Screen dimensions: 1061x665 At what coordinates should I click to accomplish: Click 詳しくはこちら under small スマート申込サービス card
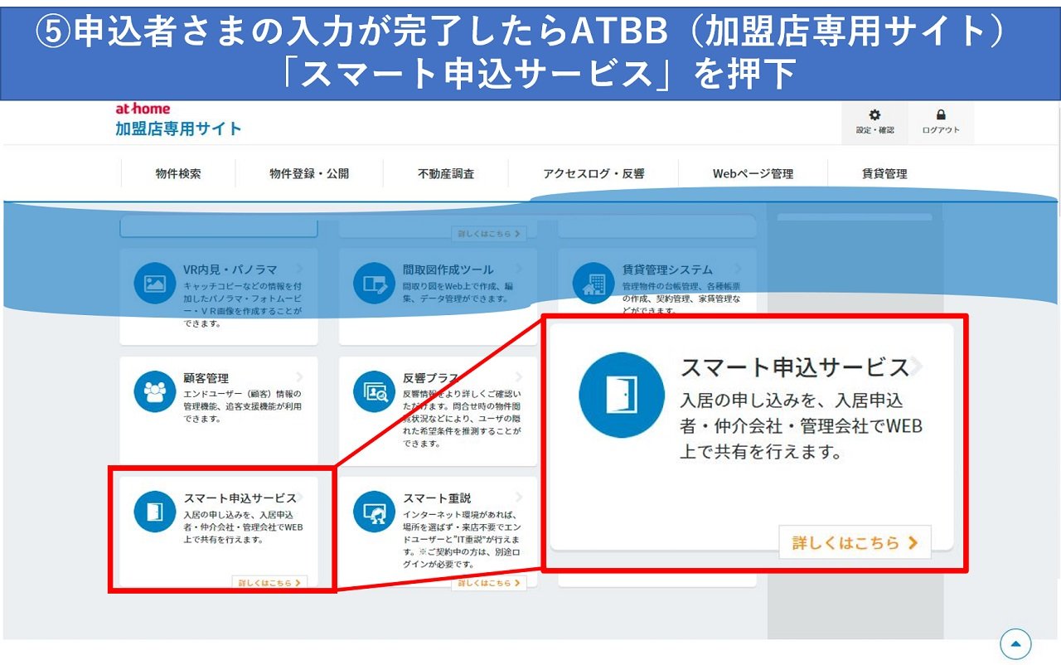(269, 582)
